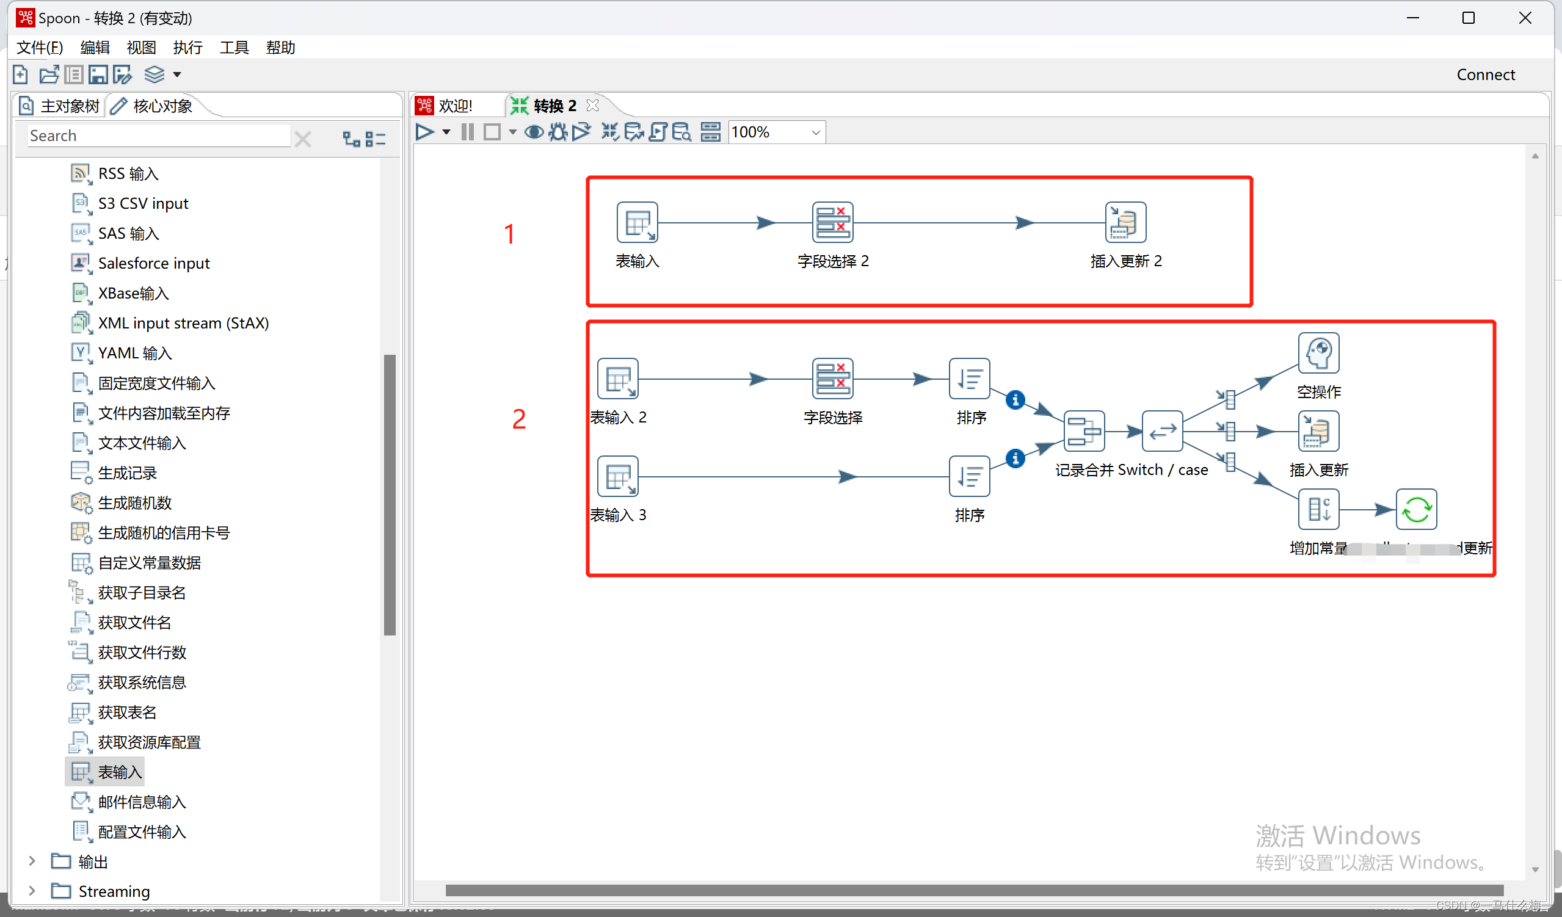Open the Stop options dropdown arrow
The width and height of the screenshot is (1562, 917).
click(x=512, y=132)
